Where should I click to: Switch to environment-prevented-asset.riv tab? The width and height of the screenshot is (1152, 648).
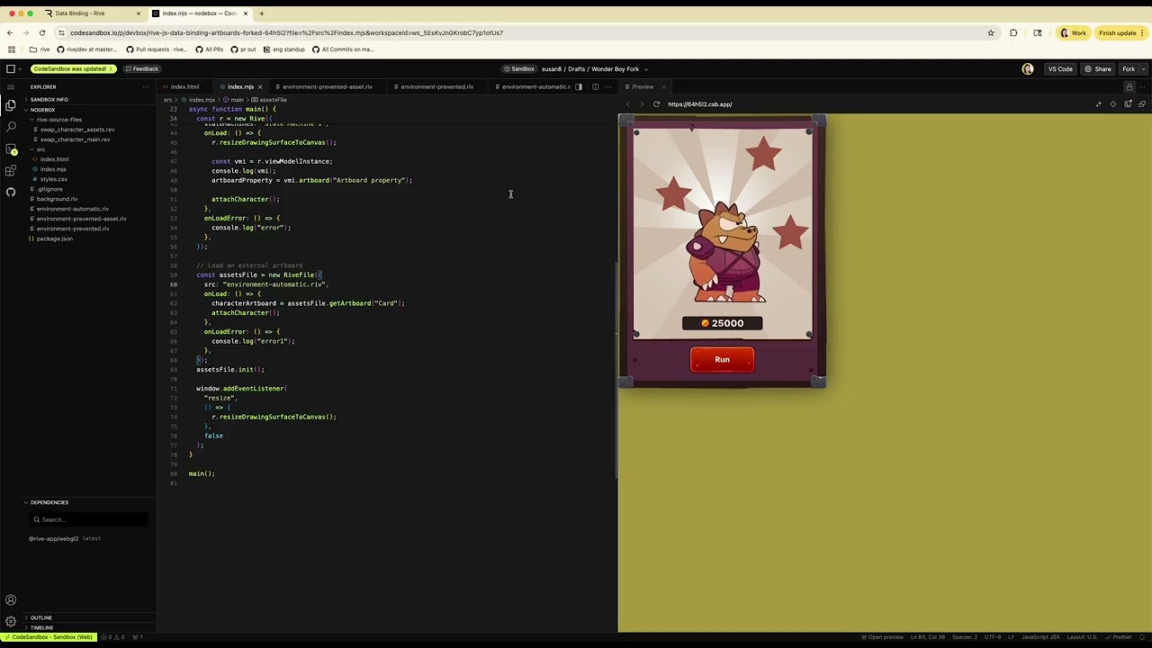pos(326,87)
